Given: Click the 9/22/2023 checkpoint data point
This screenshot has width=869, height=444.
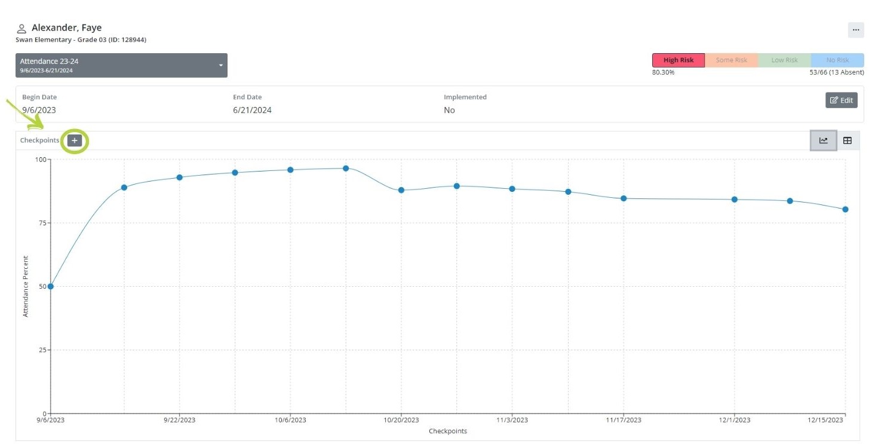Looking at the screenshot, I should pyautogui.click(x=179, y=177).
